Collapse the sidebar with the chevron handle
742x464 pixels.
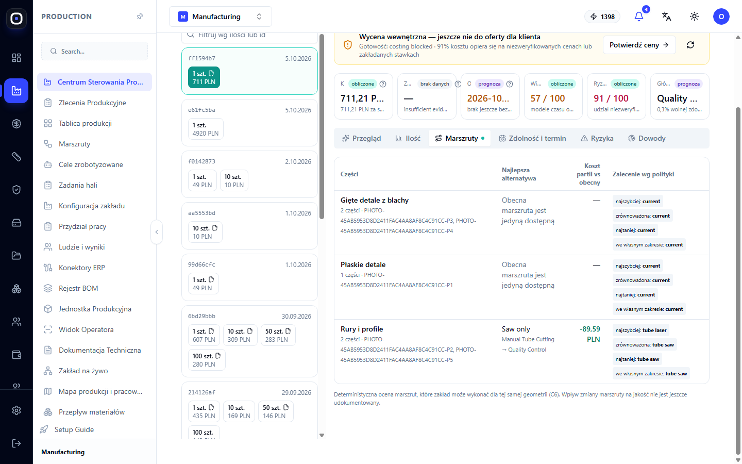(157, 232)
